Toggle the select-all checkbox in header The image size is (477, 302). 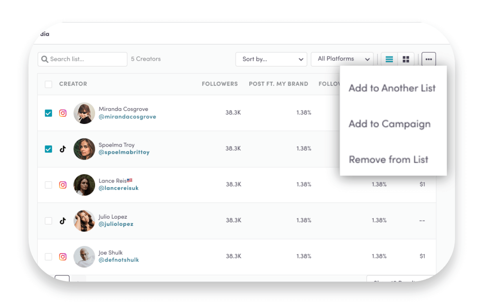pyautogui.click(x=48, y=84)
